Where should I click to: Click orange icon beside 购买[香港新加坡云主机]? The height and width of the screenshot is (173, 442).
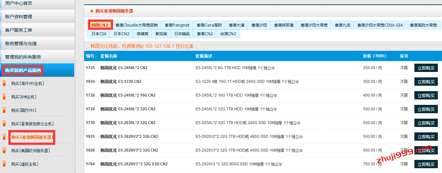point(4,124)
